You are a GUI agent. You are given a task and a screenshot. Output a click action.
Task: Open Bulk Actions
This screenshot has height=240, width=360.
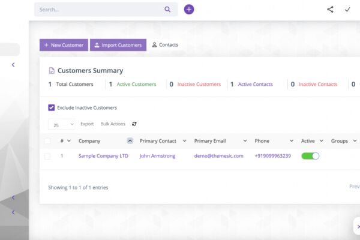point(113,124)
